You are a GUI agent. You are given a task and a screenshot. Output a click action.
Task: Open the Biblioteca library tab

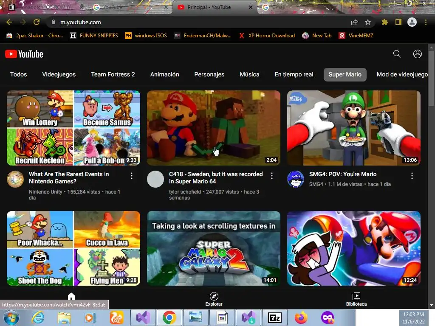(356, 299)
